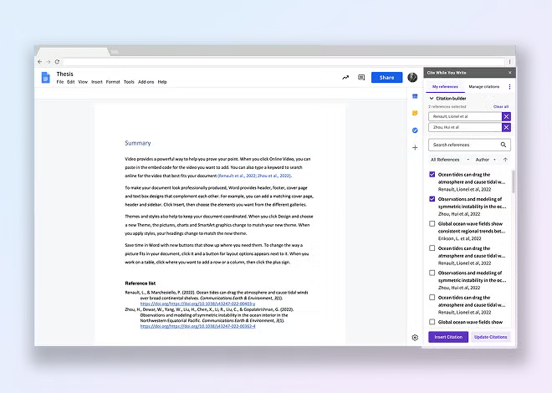
Task: Open the Add-ons menu
Action: point(146,82)
